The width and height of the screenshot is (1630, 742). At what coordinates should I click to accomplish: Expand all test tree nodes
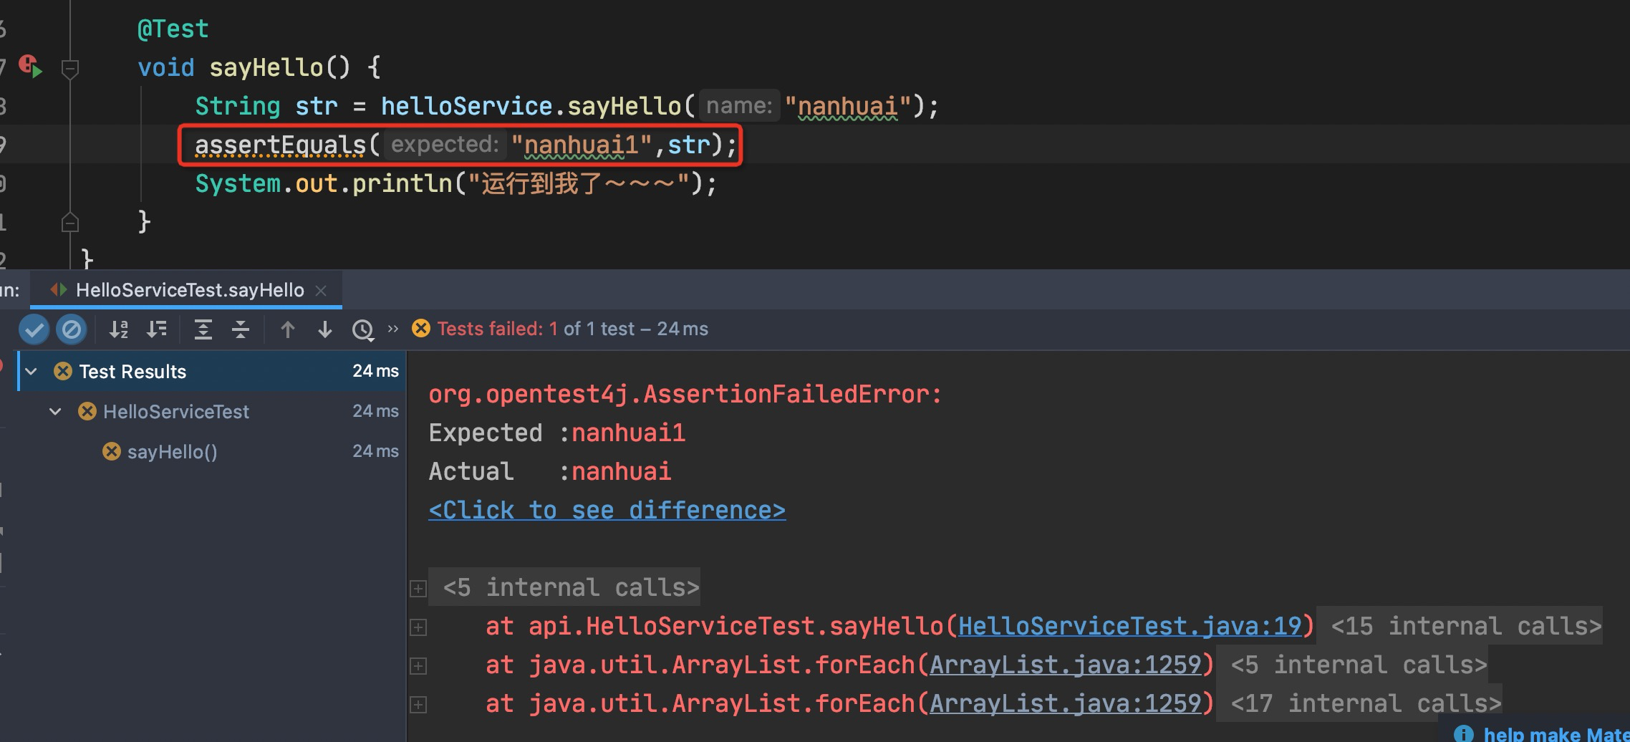tap(203, 329)
